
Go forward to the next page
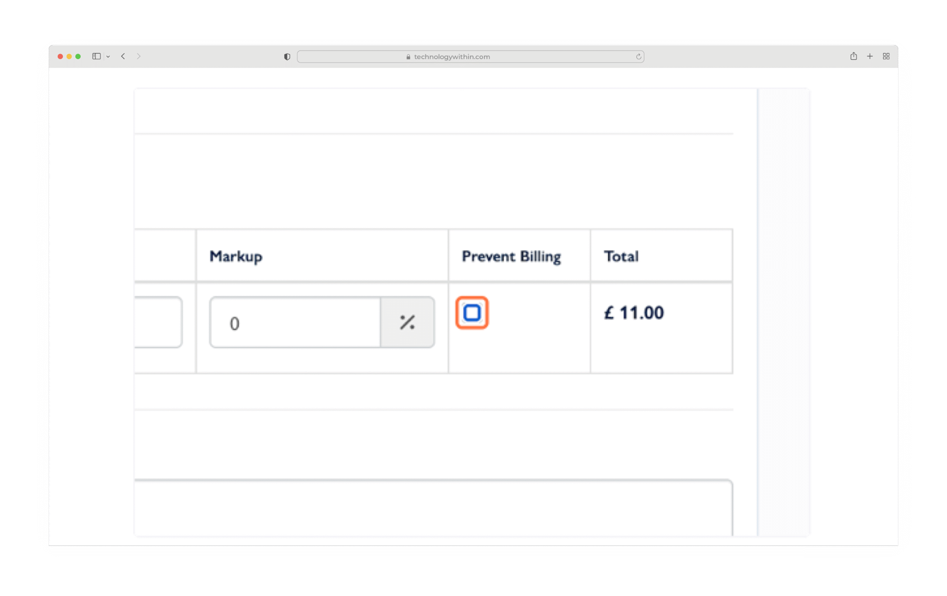[x=138, y=56]
